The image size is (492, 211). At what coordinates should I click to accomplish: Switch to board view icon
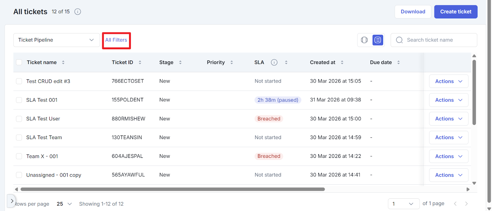tap(364, 40)
